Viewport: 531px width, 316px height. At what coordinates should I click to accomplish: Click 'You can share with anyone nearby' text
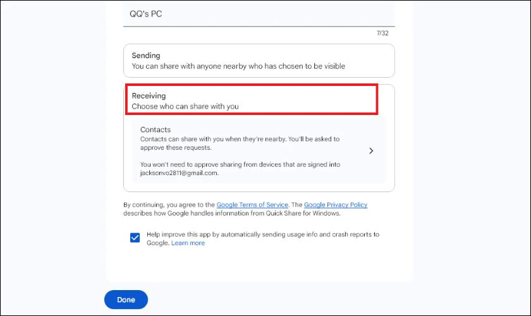(238, 66)
